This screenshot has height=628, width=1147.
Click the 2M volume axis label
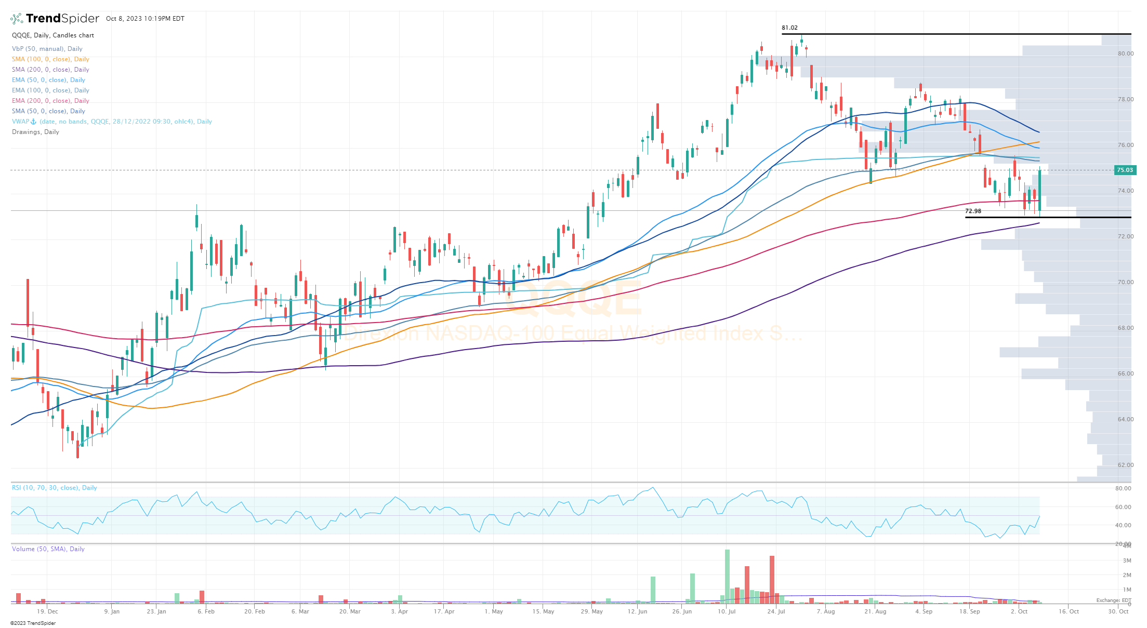tap(1127, 575)
